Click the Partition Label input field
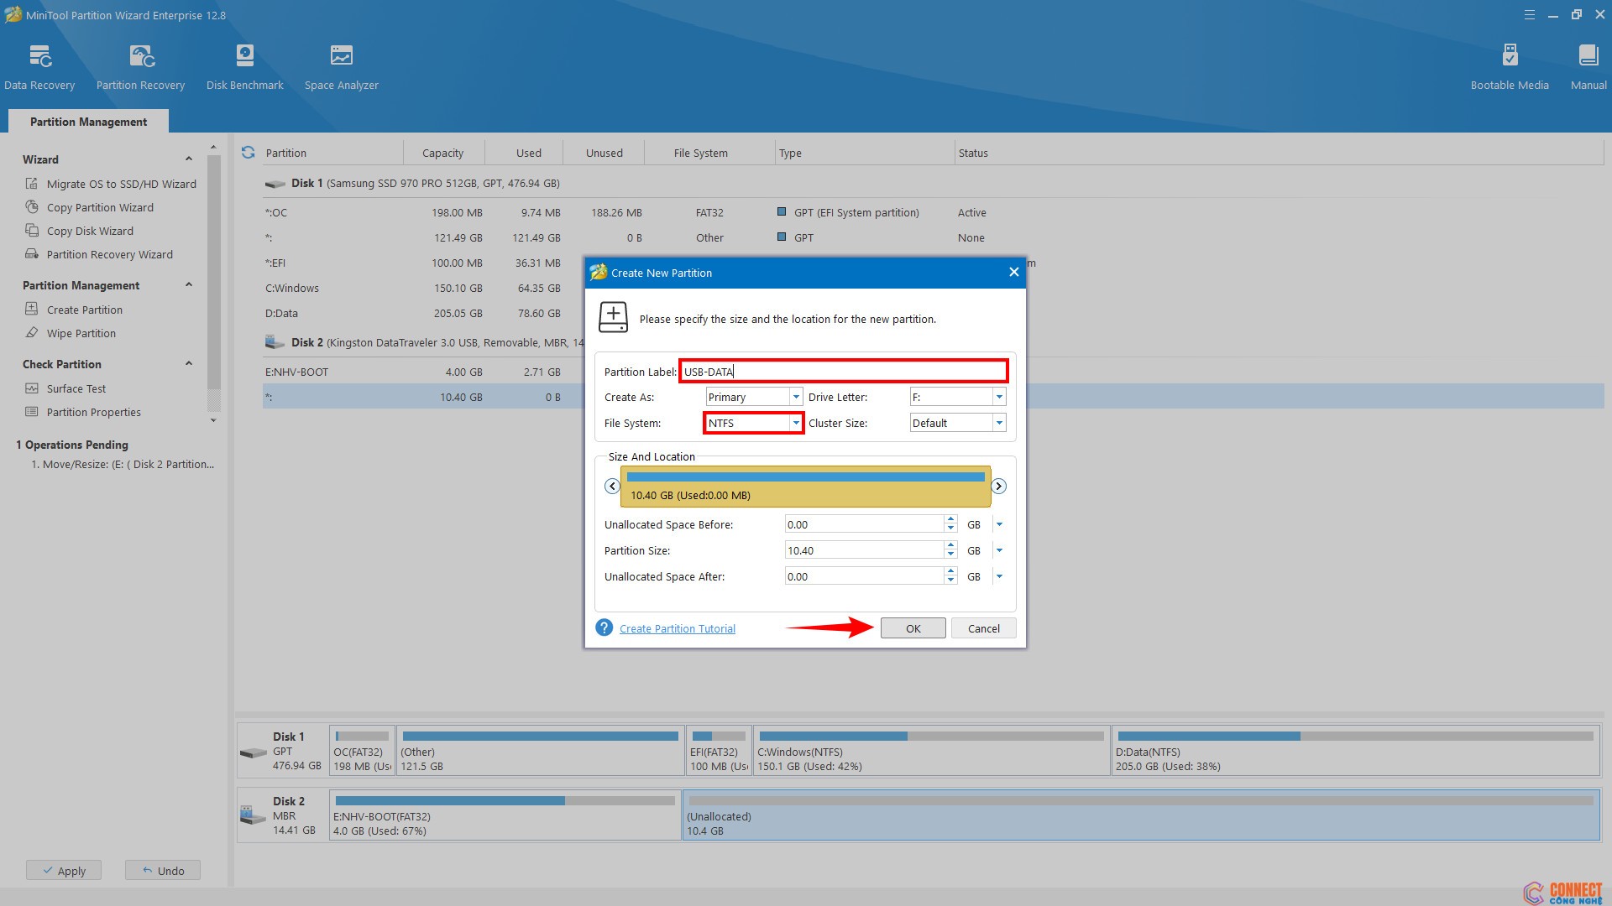This screenshot has height=906, width=1612. click(x=843, y=371)
